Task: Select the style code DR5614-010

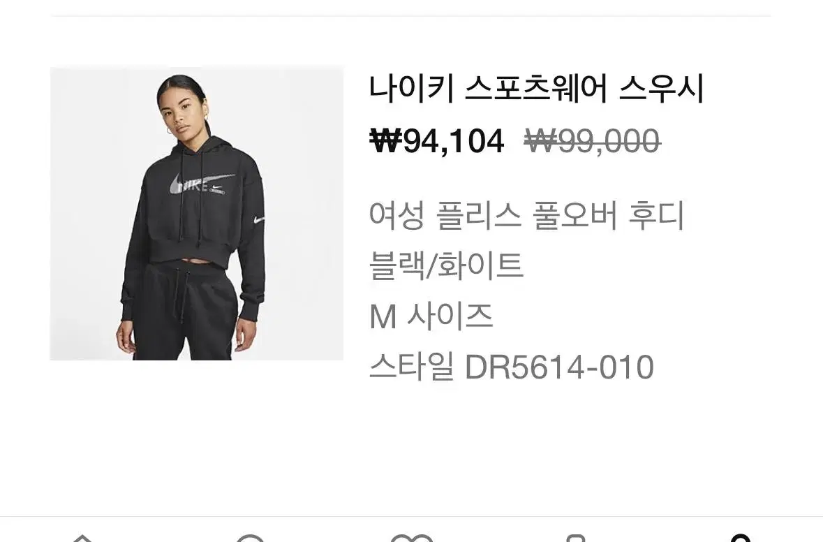Action: click(560, 367)
